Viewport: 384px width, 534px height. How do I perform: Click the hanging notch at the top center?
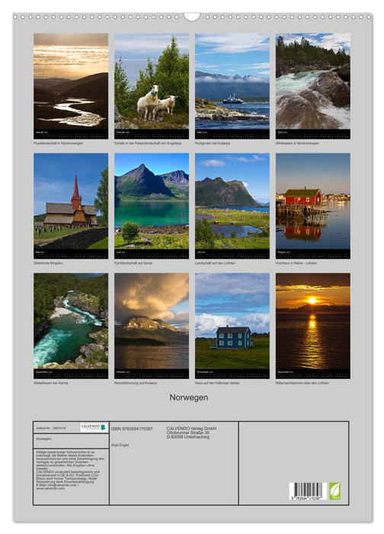pos(192,16)
